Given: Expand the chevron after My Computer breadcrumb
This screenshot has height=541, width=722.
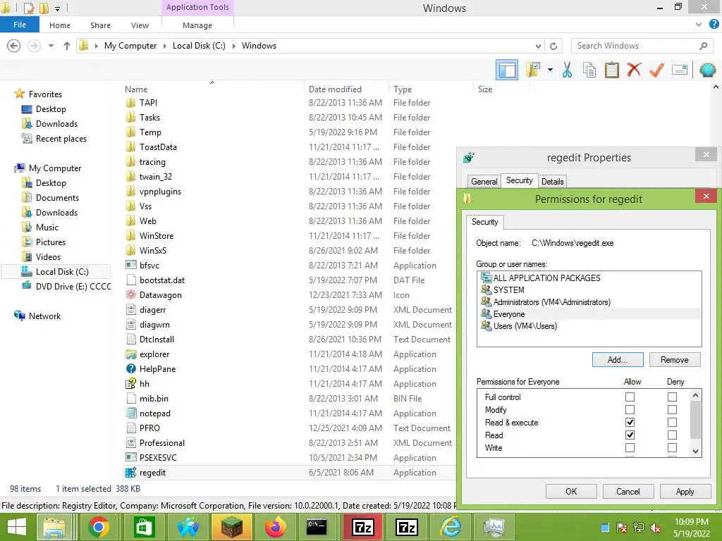Looking at the screenshot, I should point(165,46).
